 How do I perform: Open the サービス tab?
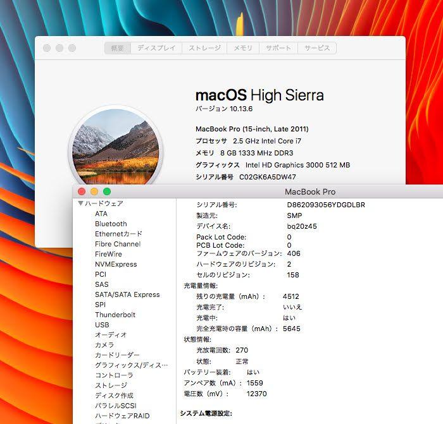317,48
